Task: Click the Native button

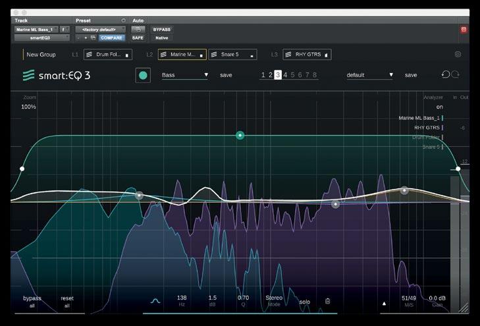Action: tap(161, 38)
